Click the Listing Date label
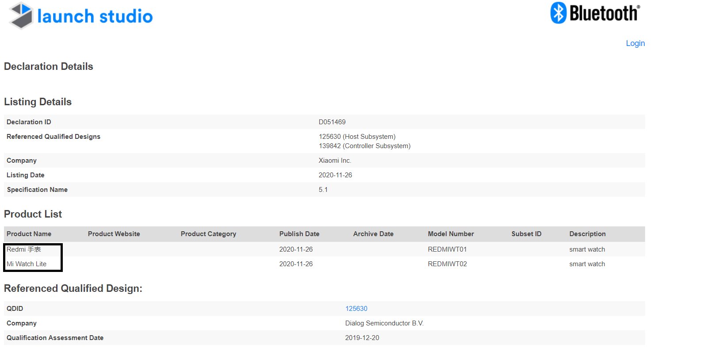Screen dimensions: 711x348 [26, 175]
